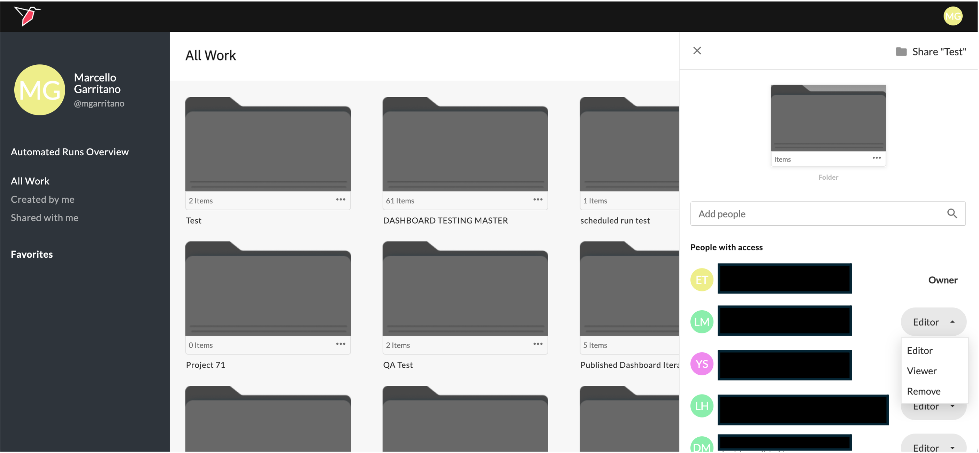Open more options for DASHBOARD TESTING MASTER folder
The width and height of the screenshot is (979, 453).
tap(537, 200)
